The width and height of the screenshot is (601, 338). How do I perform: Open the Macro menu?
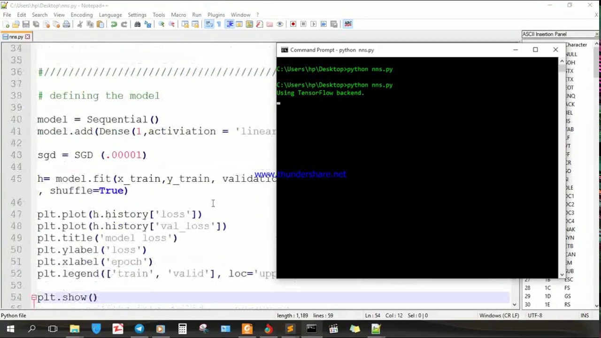coord(178,15)
